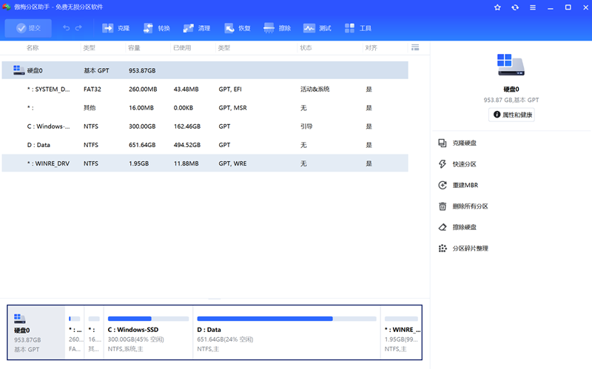Choose 快速分区 in the side panel

pyautogui.click(x=464, y=164)
